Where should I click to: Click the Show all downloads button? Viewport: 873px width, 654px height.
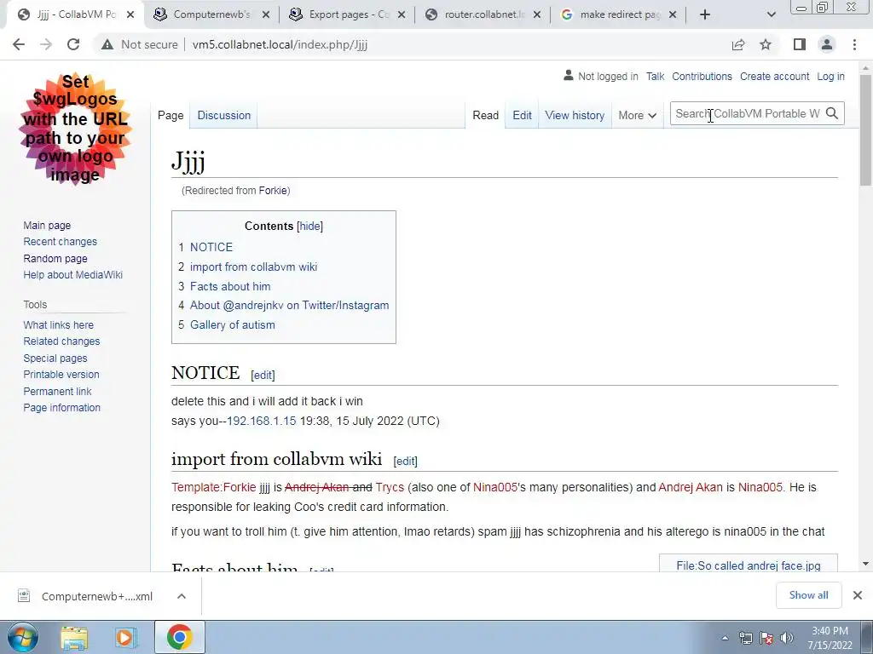click(808, 595)
